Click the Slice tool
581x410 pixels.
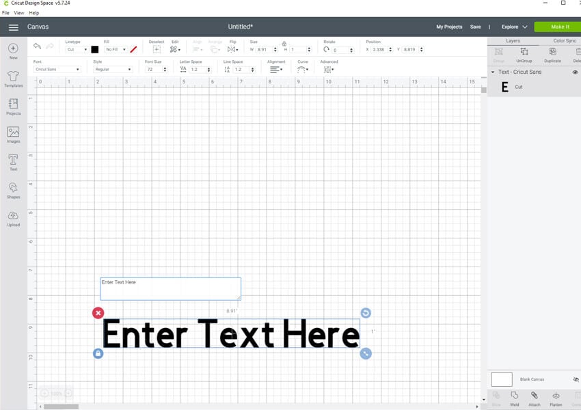pos(496,398)
